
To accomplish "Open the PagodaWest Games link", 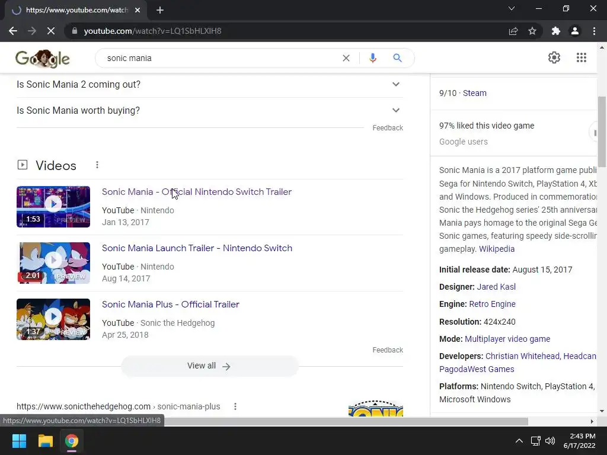I will click(477, 369).
